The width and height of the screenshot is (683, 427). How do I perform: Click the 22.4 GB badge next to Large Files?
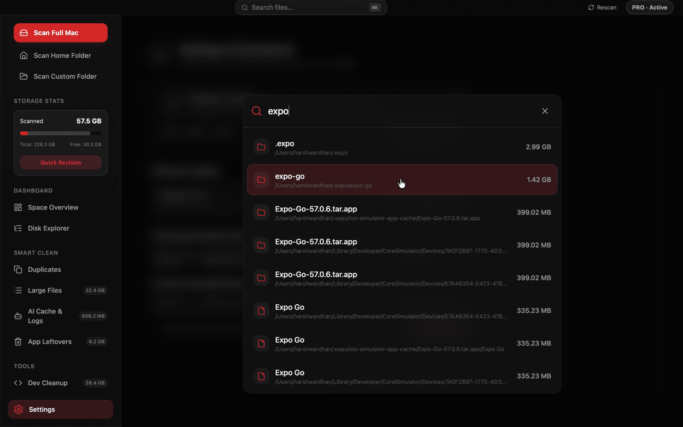[95, 290]
